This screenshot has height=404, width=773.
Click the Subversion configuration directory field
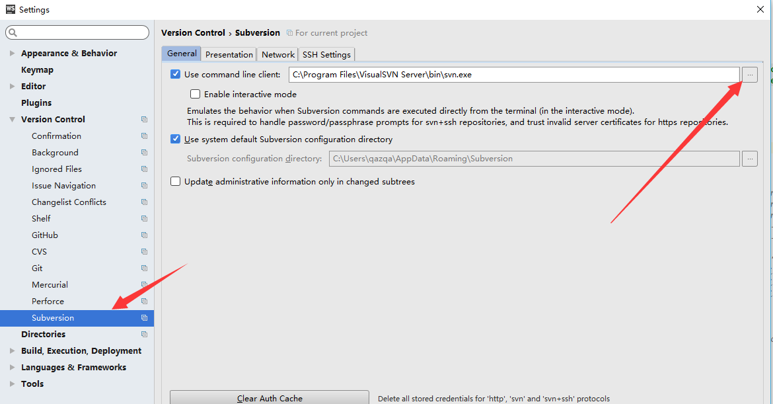(534, 158)
